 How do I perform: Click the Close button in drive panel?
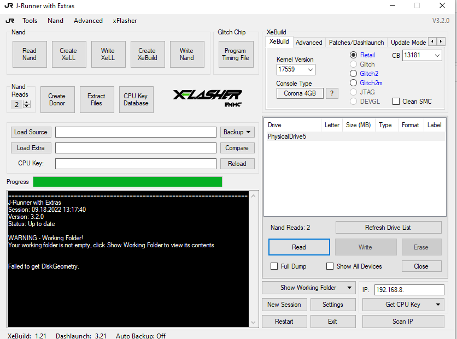(x=421, y=266)
